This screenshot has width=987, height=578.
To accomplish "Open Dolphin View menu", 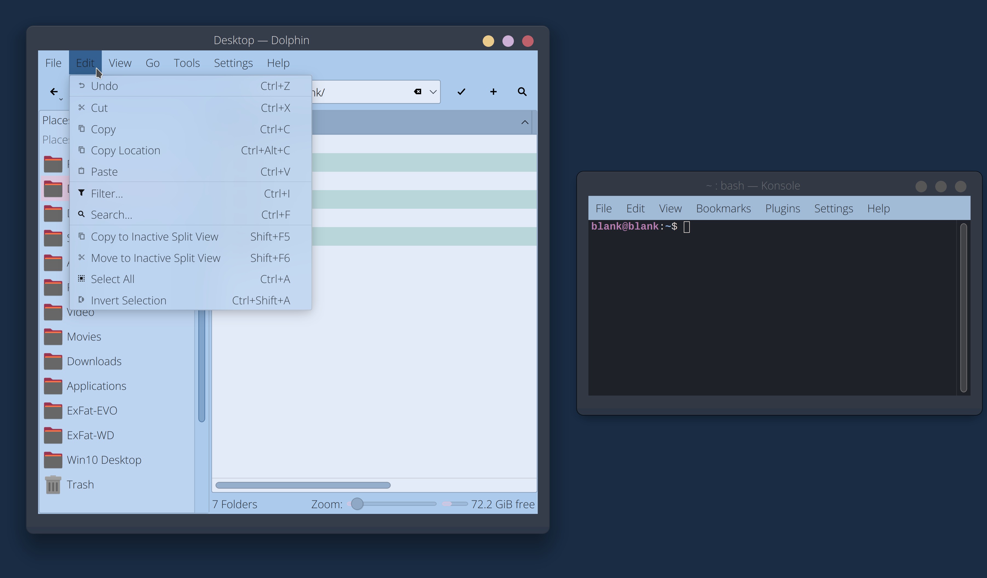I will 120,63.
